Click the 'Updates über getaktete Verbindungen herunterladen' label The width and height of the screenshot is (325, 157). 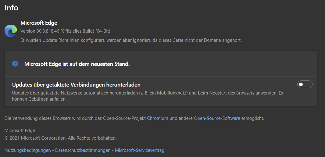tap(76, 84)
